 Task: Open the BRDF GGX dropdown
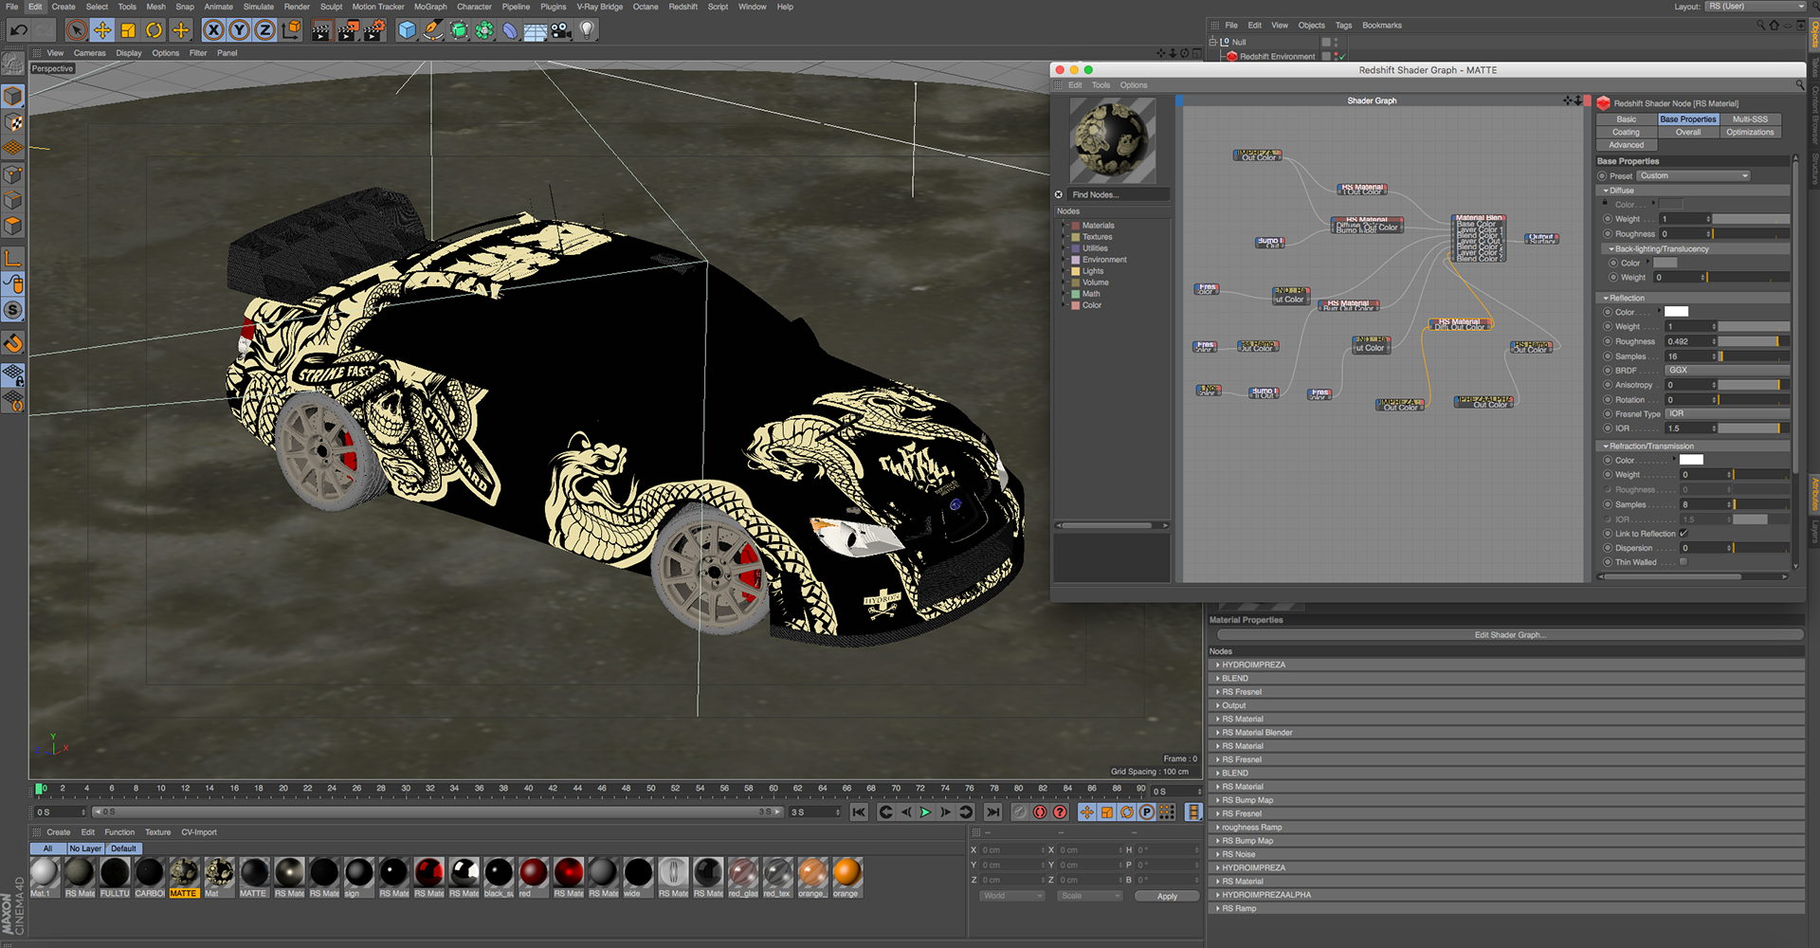click(1725, 371)
